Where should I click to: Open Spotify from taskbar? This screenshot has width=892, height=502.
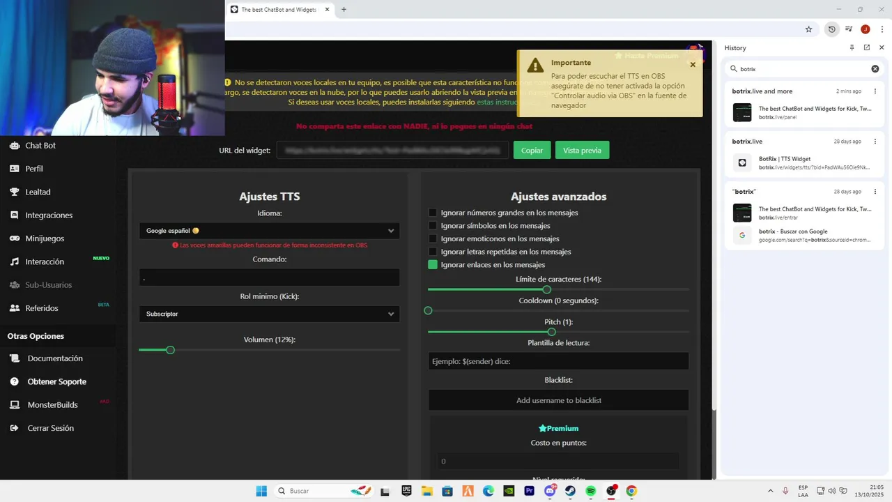coord(590,491)
